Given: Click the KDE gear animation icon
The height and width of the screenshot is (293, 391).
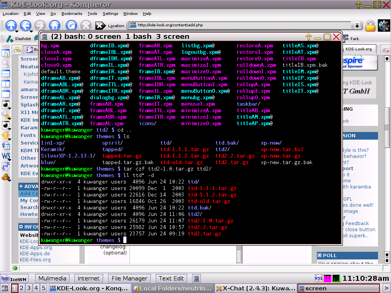Looking at the screenshot, I should [384, 25].
